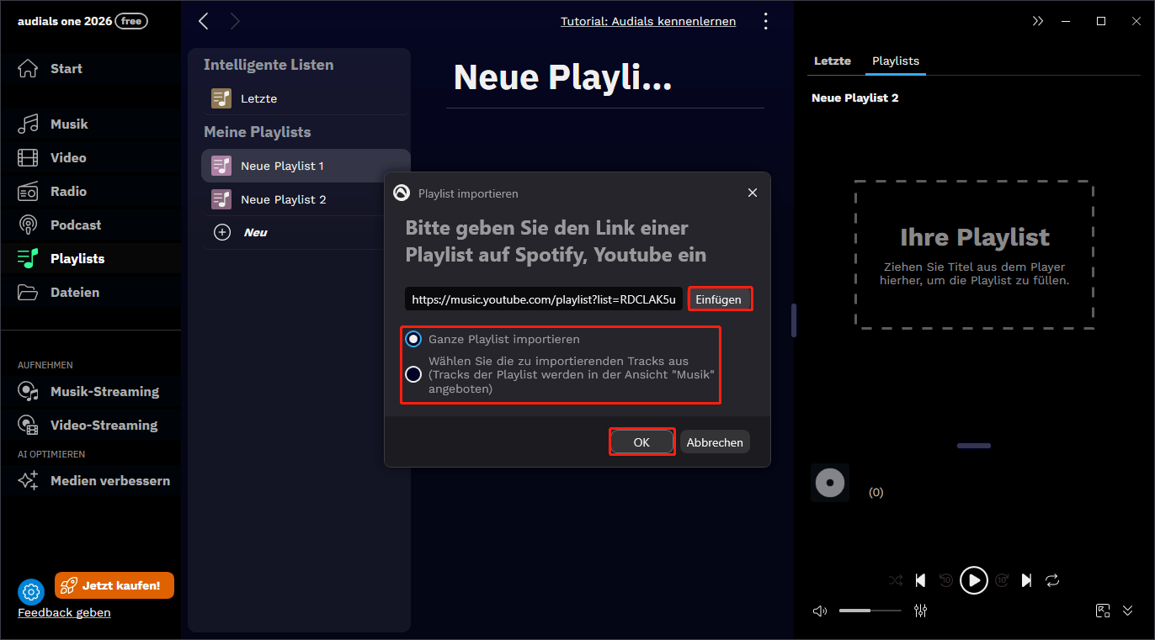Viewport: 1155px width, 640px height.
Task: Adjust the volume slider
Action: pos(870,611)
